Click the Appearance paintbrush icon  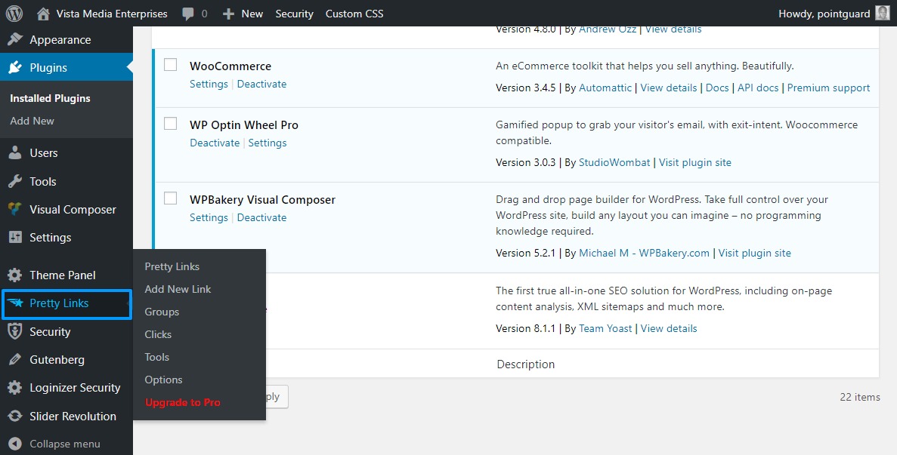(x=15, y=39)
